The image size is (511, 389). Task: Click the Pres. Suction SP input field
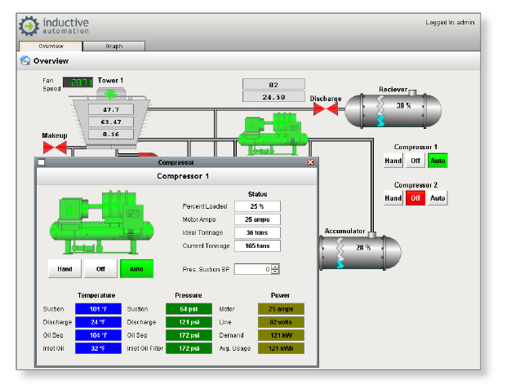pos(253,269)
